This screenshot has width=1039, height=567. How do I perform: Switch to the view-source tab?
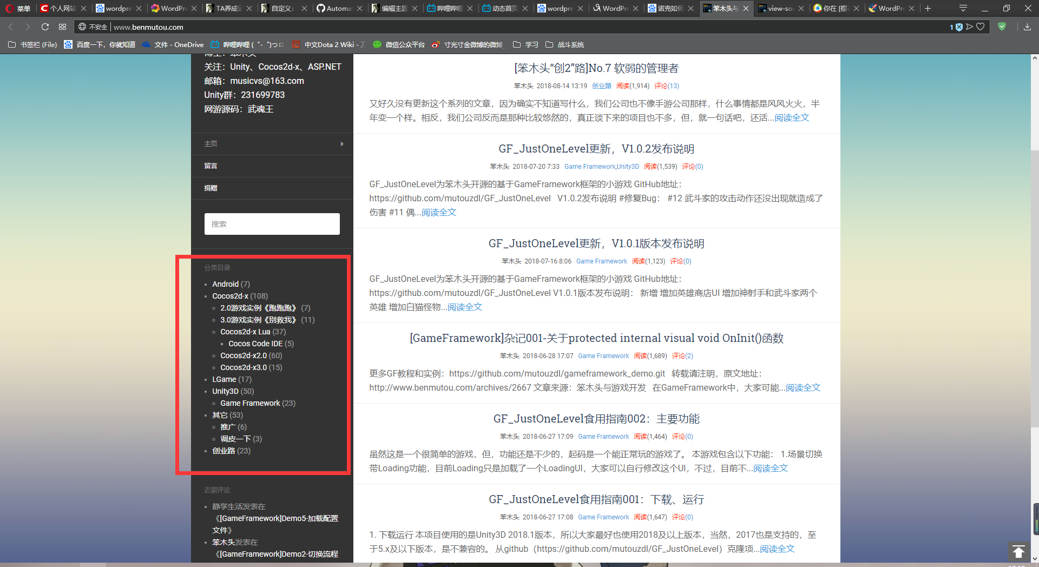[x=780, y=8]
